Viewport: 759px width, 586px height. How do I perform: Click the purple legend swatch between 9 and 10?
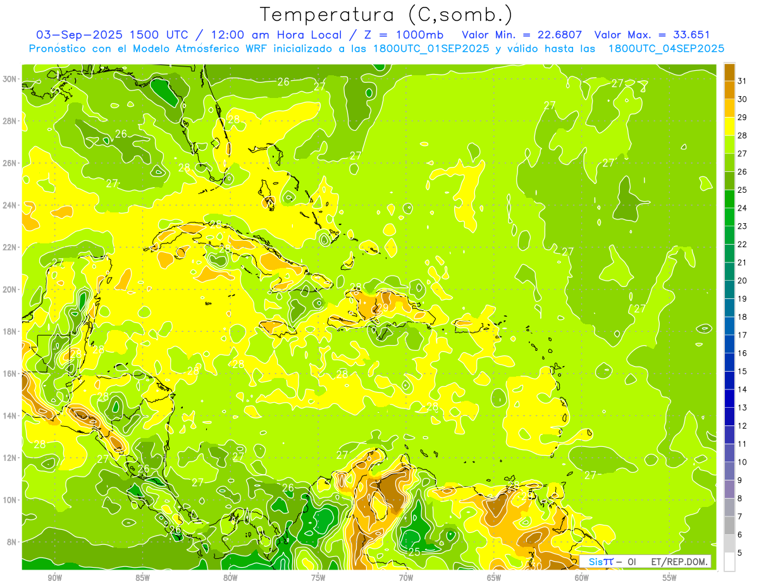(729, 471)
